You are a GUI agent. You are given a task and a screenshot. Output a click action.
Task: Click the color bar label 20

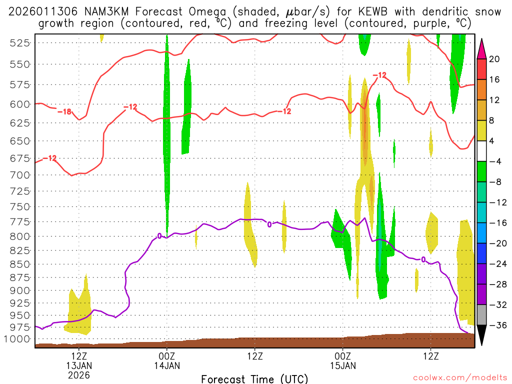(494, 59)
